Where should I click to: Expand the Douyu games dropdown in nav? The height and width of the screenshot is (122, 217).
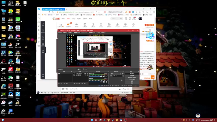[85, 19]
